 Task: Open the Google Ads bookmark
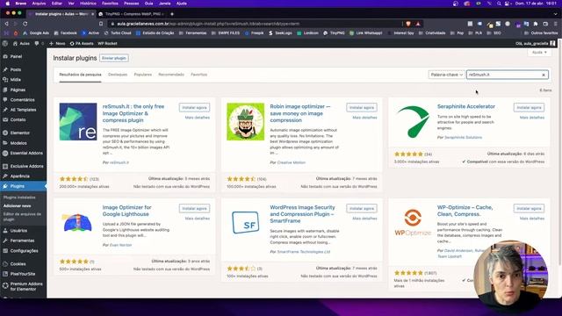(x=36, y=33)
